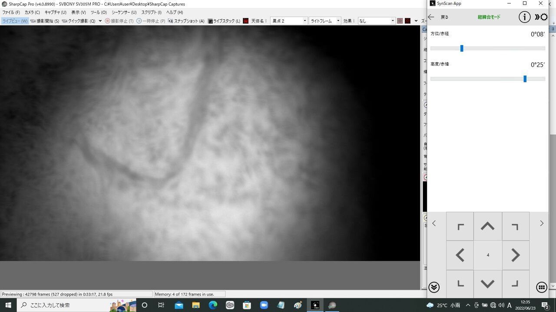Click the 撮影停止 (T) stop capture button

click(119, 21)
